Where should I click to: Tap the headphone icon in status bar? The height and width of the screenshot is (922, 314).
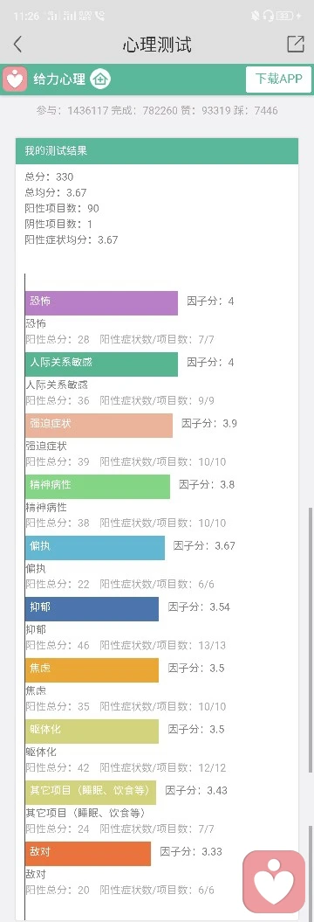(x=269, y=16)
